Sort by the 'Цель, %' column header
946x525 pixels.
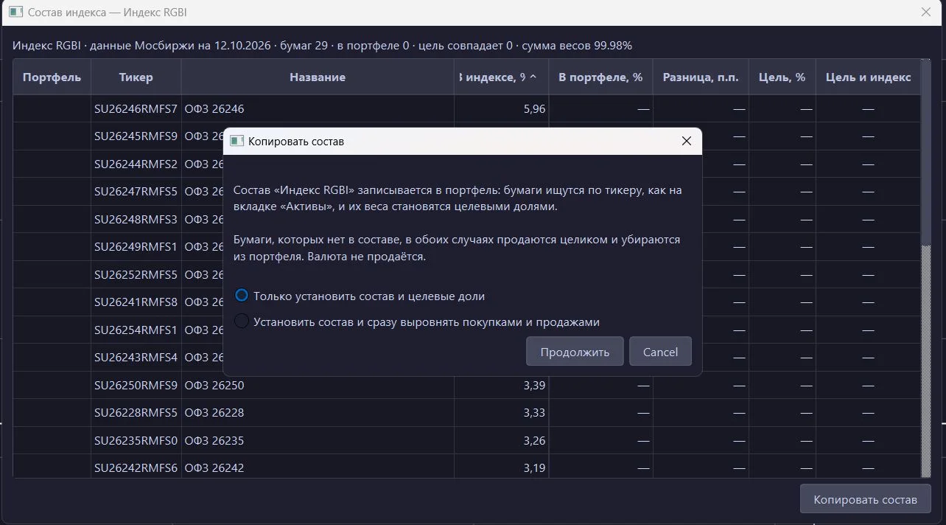pyautogui.click(x=782, y=77)
